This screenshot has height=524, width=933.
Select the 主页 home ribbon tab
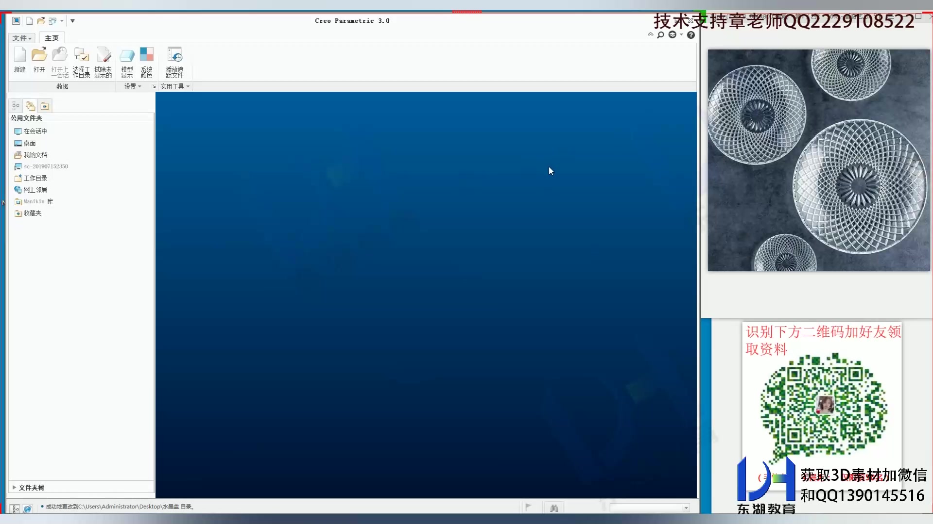click(x=52, y=38)
